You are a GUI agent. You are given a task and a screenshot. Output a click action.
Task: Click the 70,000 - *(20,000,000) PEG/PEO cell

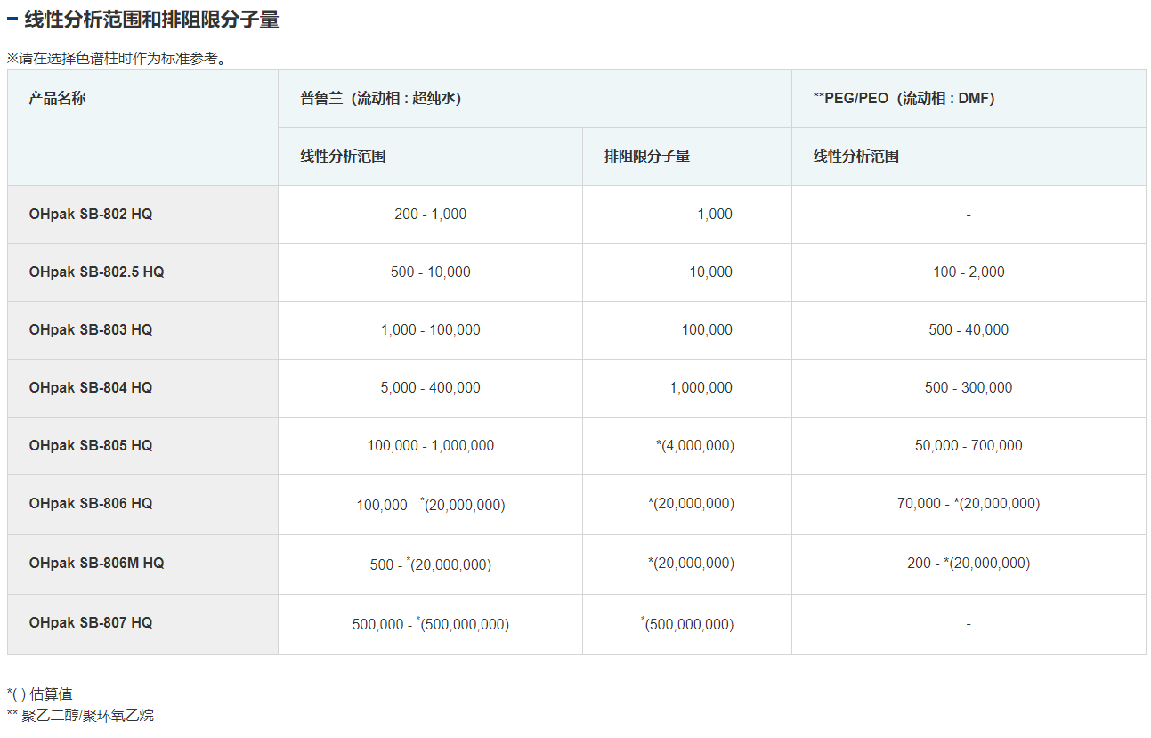click(x=969, y=504)
